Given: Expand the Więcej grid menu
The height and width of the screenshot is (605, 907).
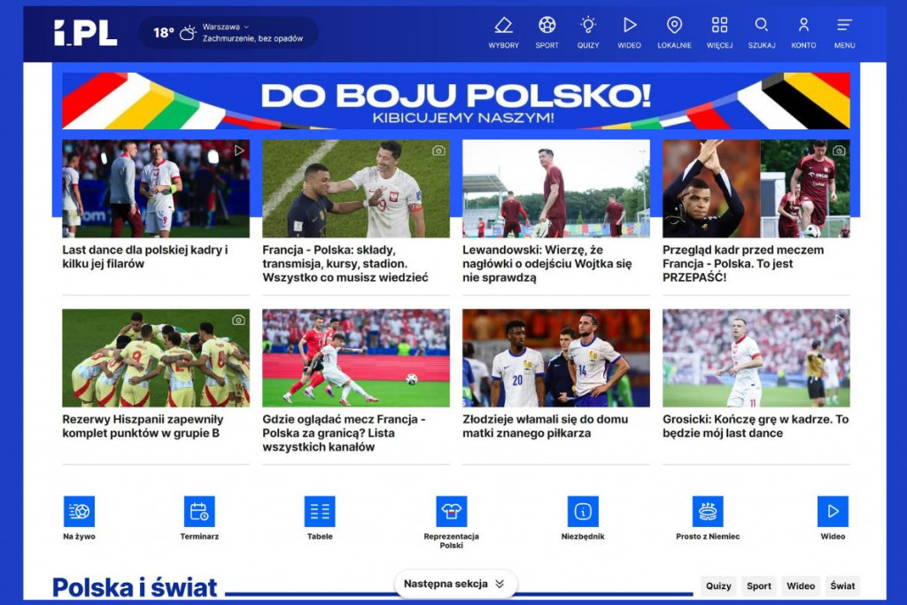Looking at the screenshot, I should [719, 26].
